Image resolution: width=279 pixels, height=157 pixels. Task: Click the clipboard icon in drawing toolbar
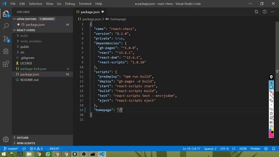point(271,126)
